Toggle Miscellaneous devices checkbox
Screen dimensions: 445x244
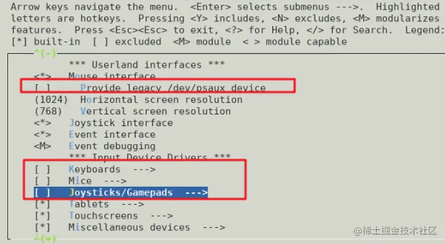point(42,227)
